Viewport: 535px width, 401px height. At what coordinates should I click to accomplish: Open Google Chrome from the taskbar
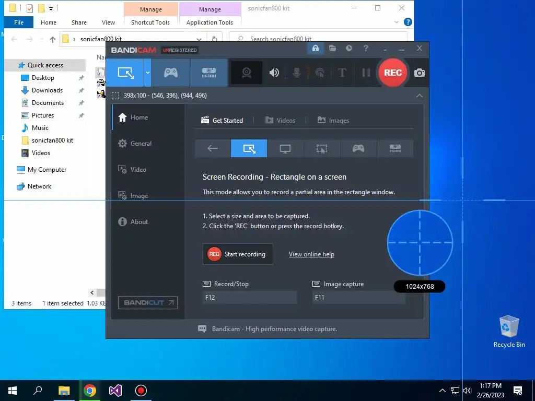tap(90, 391)
